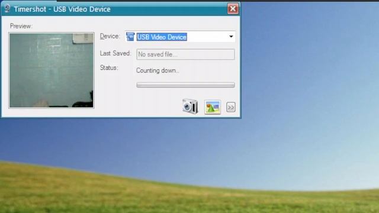Expand options with the double-arrow button

pyautogui.click(x=230, y=107)
